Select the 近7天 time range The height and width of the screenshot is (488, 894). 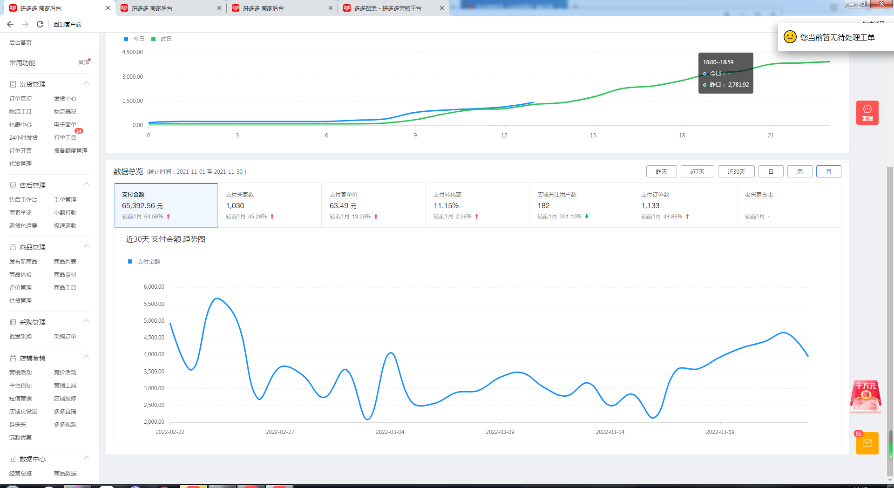pos(697,171)
